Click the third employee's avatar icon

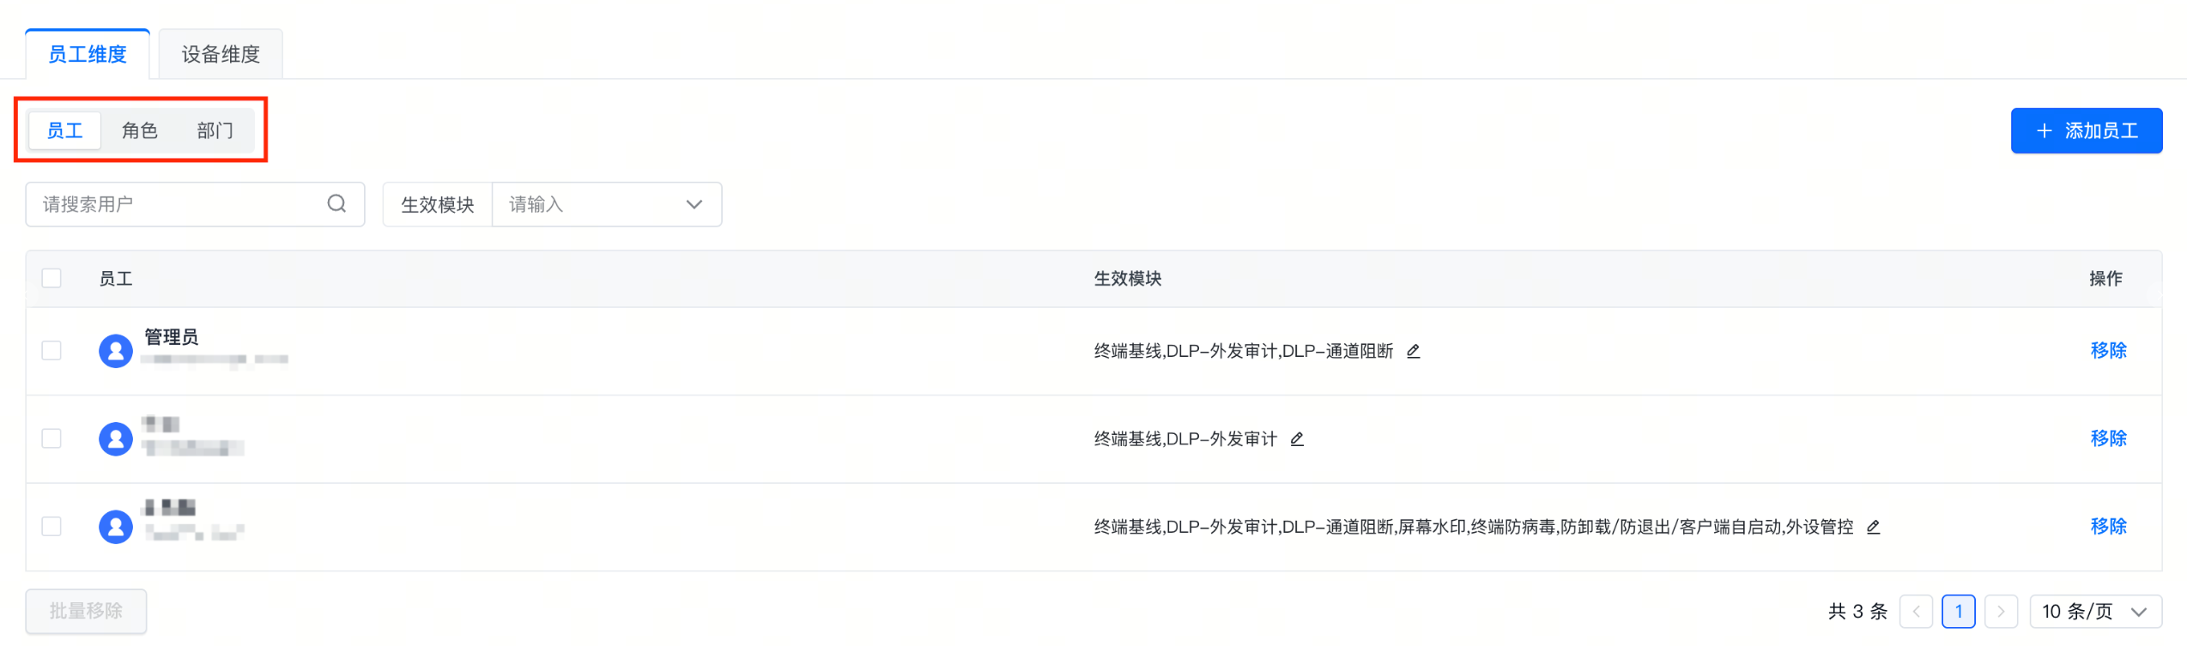(116, 527)
